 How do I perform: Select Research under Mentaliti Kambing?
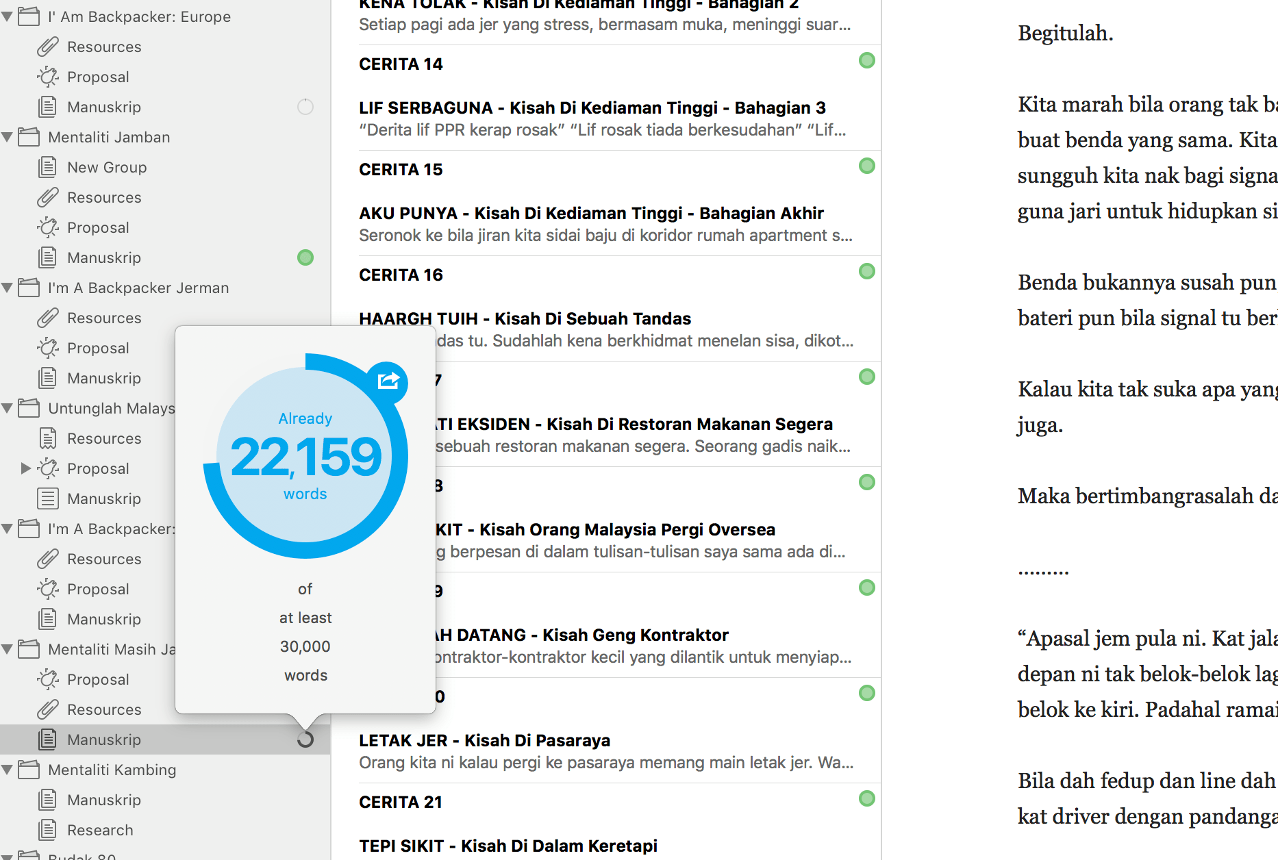coord(100,830)
